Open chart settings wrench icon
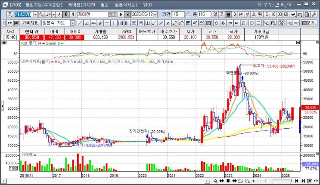Image resolution: width=320 pixels, height=185 pixels. click(314, 15)
